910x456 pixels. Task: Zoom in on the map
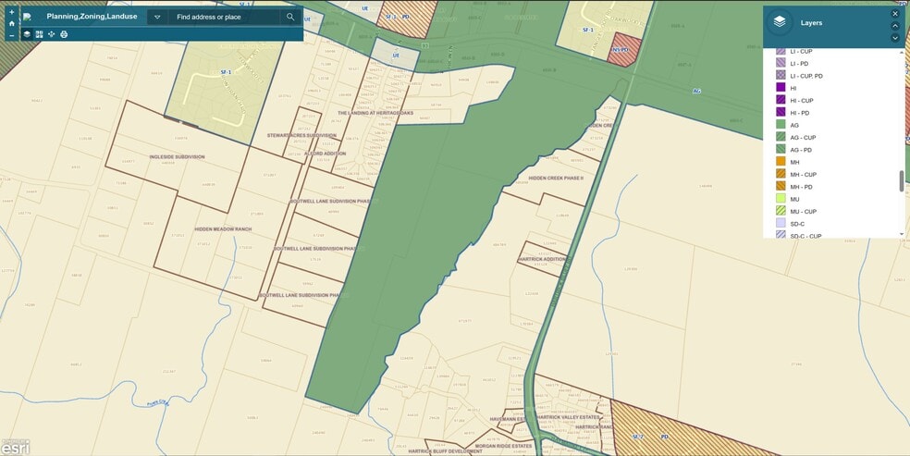(11, 11)
